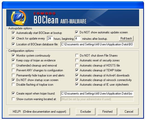Check Permanently hide traybar icon and alerts

coord(13,75)
